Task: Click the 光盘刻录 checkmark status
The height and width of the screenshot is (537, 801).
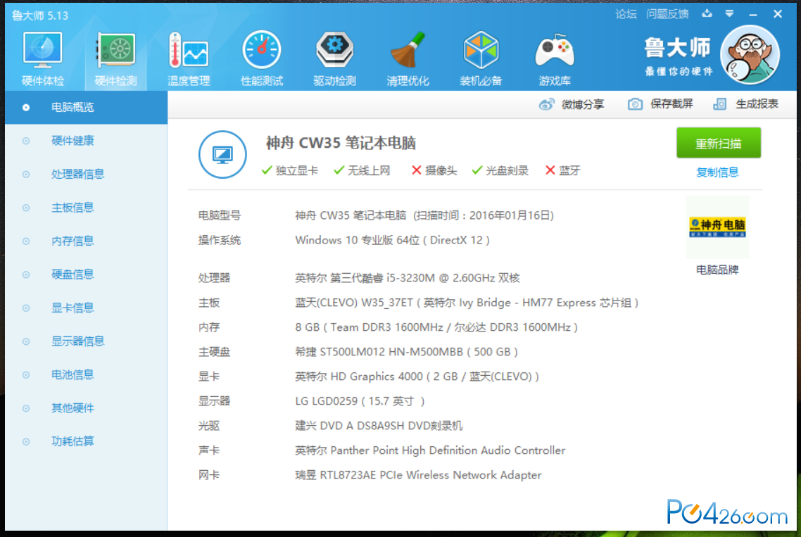Action: 500,170
